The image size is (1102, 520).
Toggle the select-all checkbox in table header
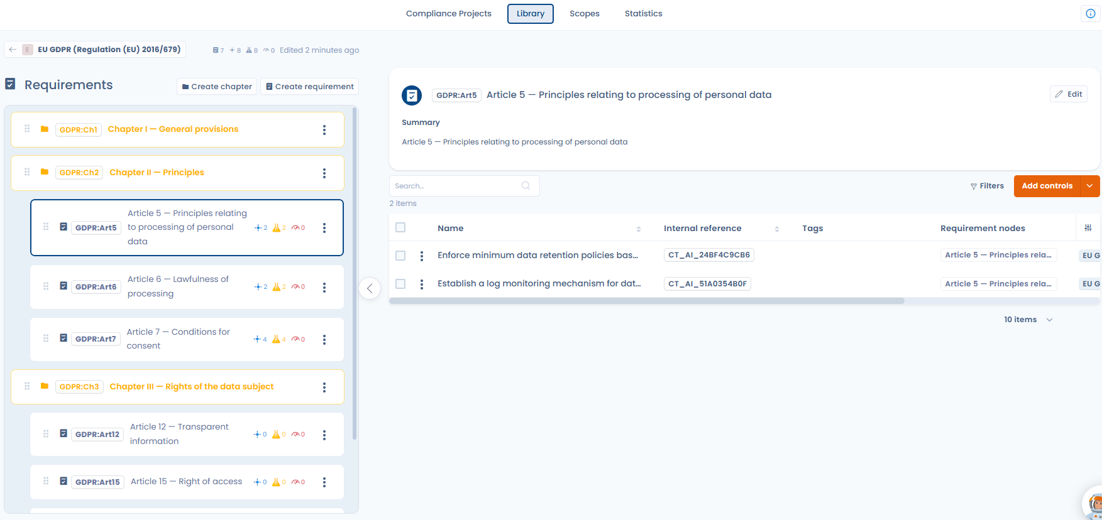click(x=400, y=227)
